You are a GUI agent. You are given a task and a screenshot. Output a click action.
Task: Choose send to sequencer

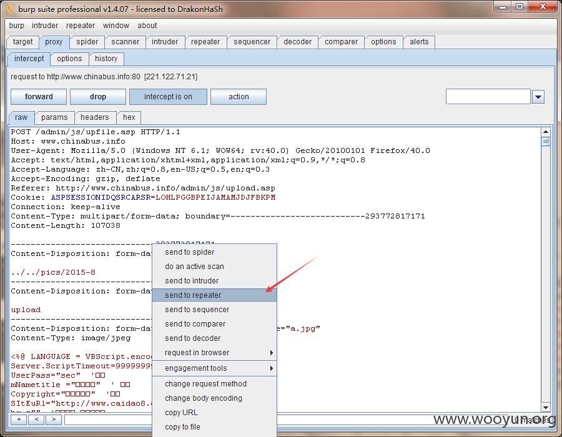coord(215,310)
